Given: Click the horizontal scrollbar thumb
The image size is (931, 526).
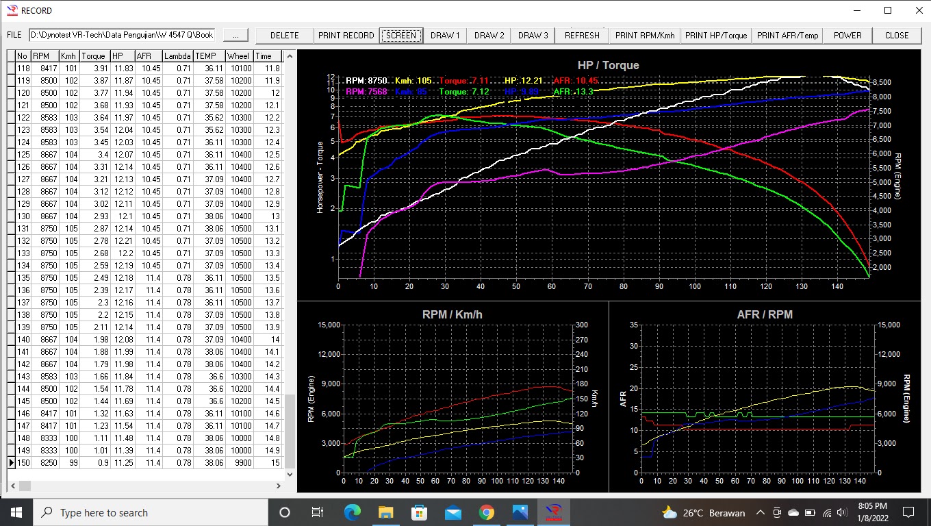Looking at the screenshot, I should (25, 486).
